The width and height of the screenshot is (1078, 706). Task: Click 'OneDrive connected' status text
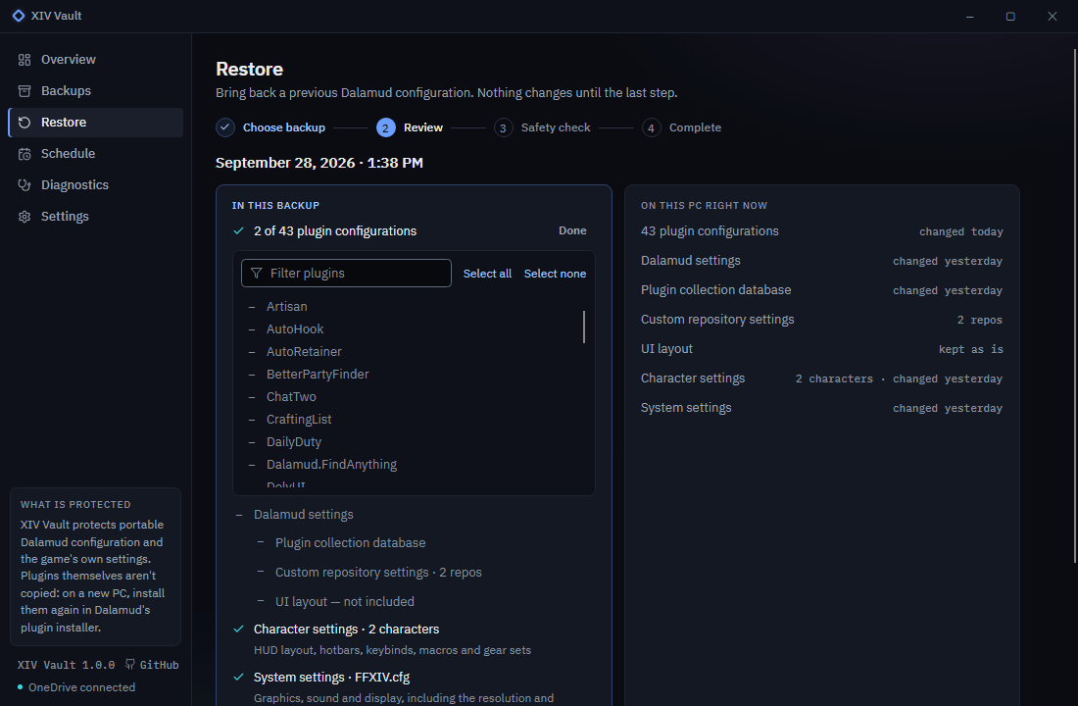[x=81, y=687]
